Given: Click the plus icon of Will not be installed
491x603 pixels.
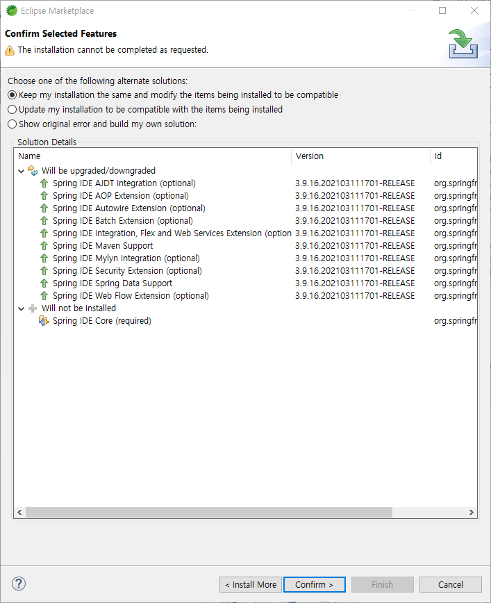Looking at the screenshot, I should (33, 308).
